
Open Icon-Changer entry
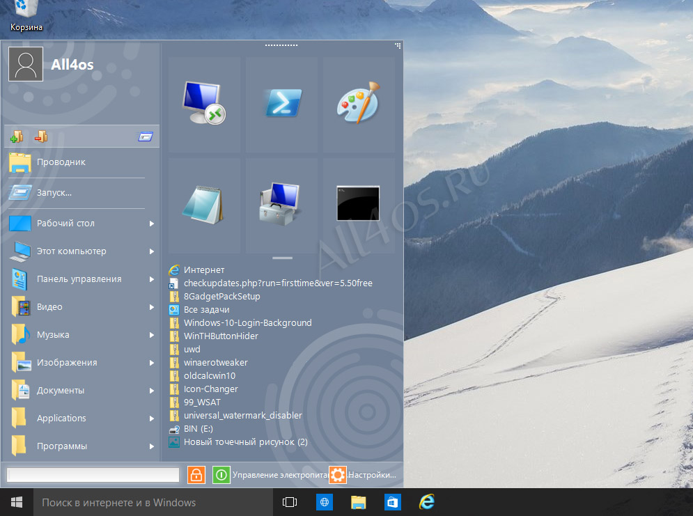203,389
